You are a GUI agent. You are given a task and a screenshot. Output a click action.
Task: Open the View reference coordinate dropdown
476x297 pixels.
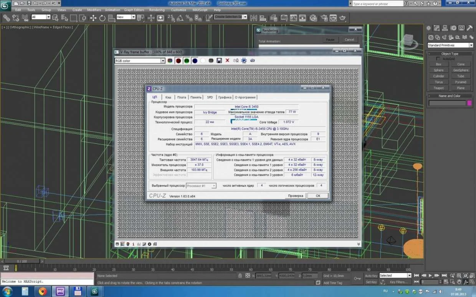(134, 17)
